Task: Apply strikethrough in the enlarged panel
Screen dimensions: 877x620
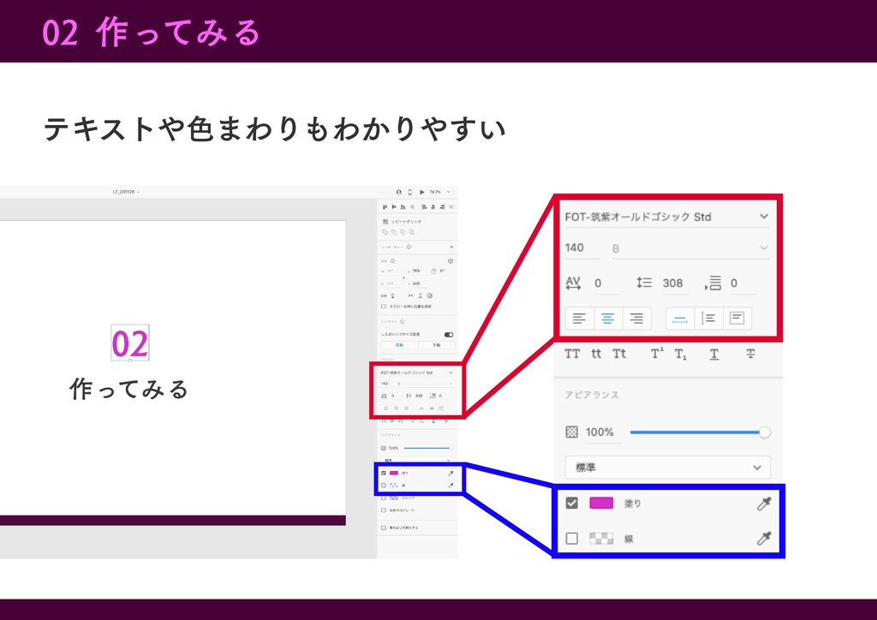Action: pyautogui.click(x=750, y=354)
